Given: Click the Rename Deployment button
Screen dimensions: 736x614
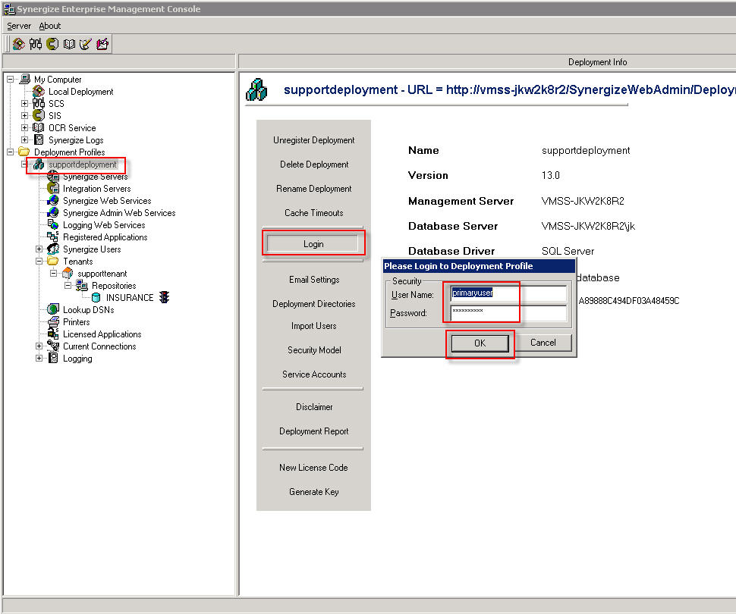Looking at the screenshot, I should 313,189.
